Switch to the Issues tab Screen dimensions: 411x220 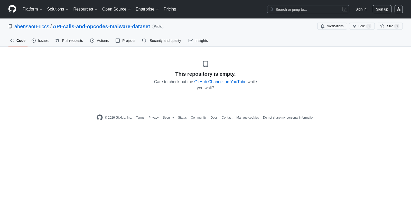pyautogui.click(x=40, y=41)
